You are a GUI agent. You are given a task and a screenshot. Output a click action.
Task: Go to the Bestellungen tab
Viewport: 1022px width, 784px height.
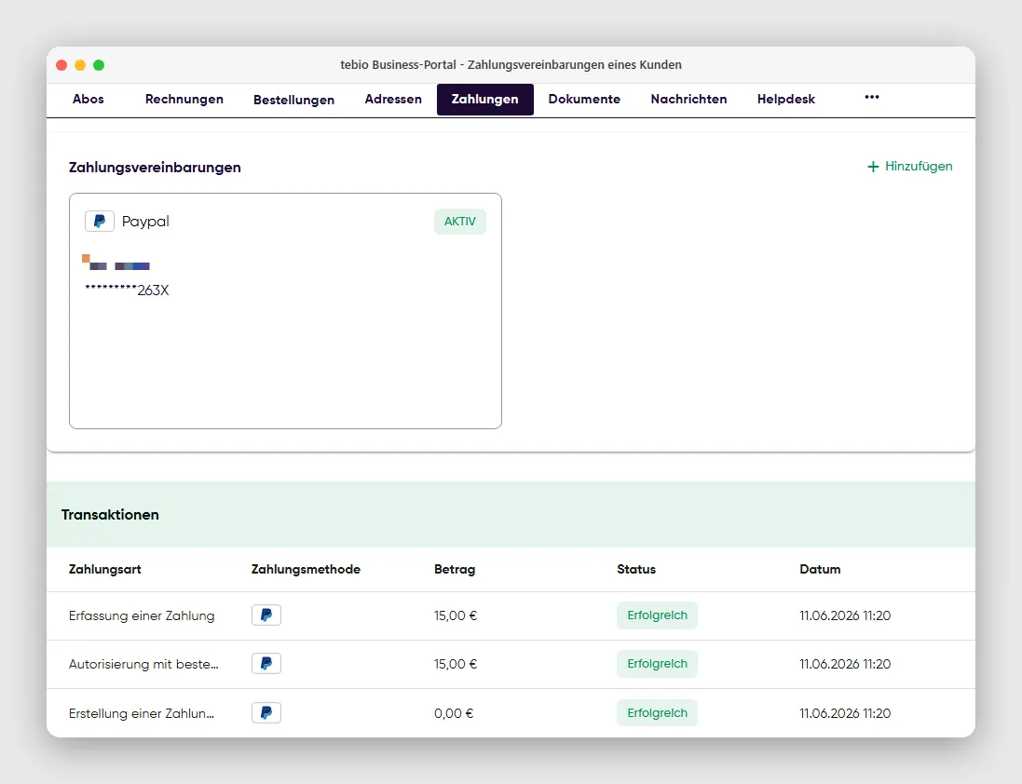click(294, 100)
